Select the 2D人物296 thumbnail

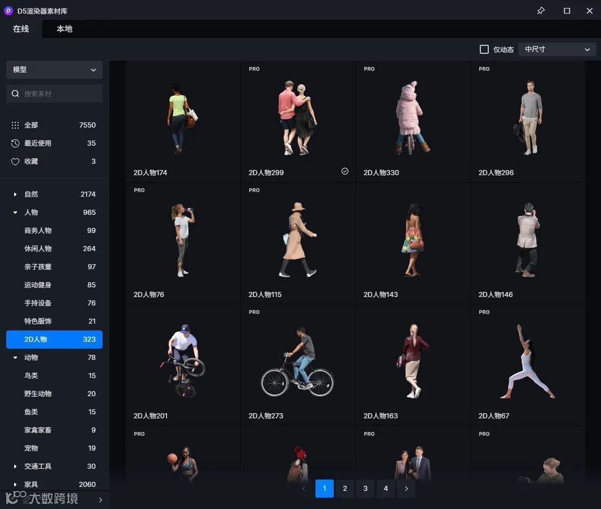click(528, 122)
